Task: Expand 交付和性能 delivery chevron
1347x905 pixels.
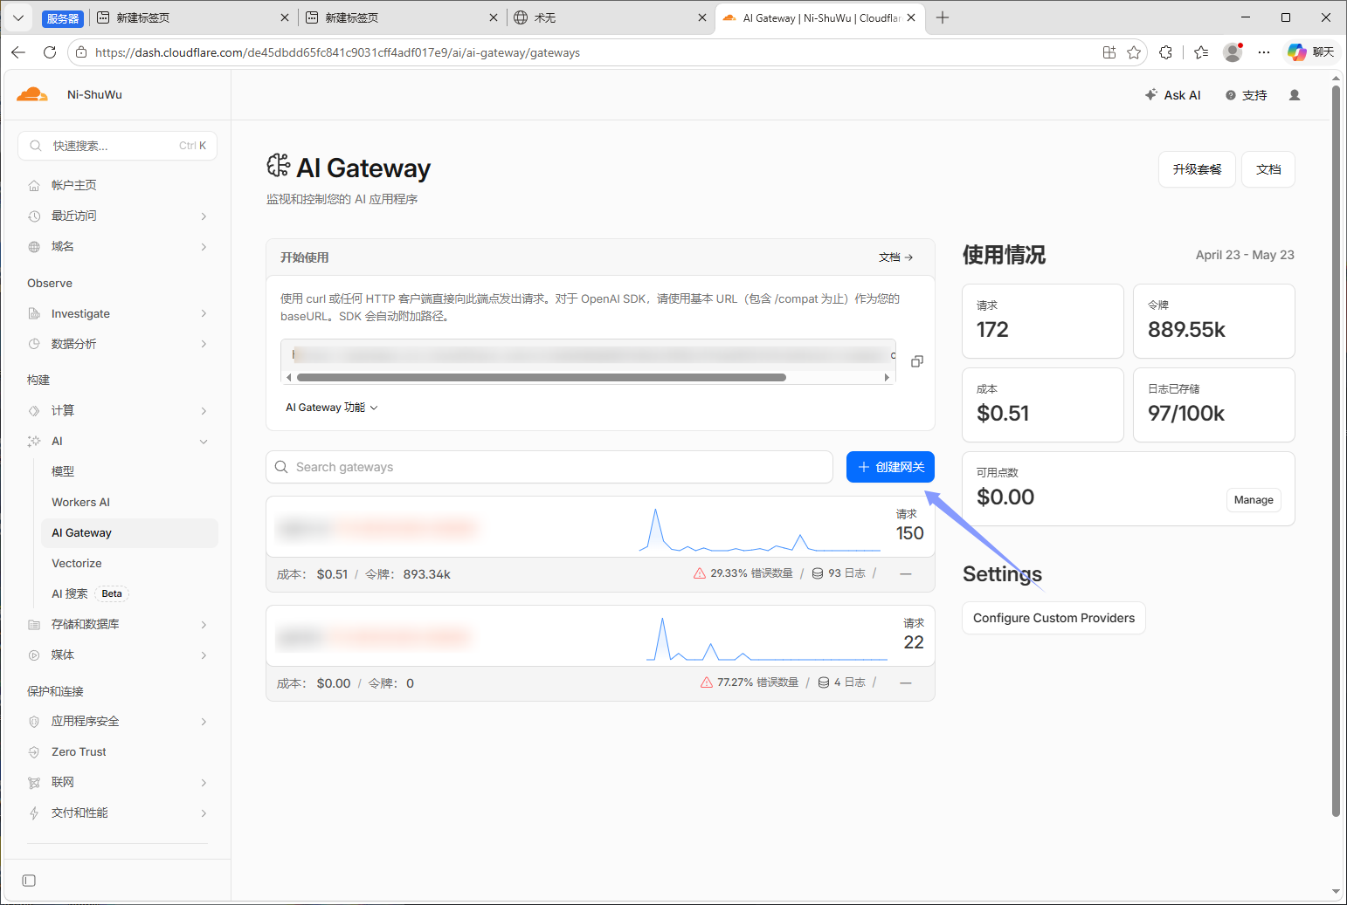Action: (204, 813)
